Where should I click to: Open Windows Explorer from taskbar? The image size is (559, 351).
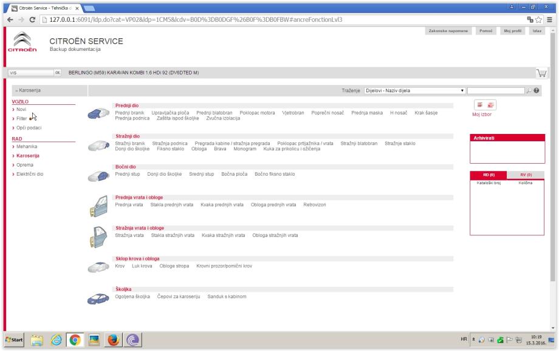point(37,340)
